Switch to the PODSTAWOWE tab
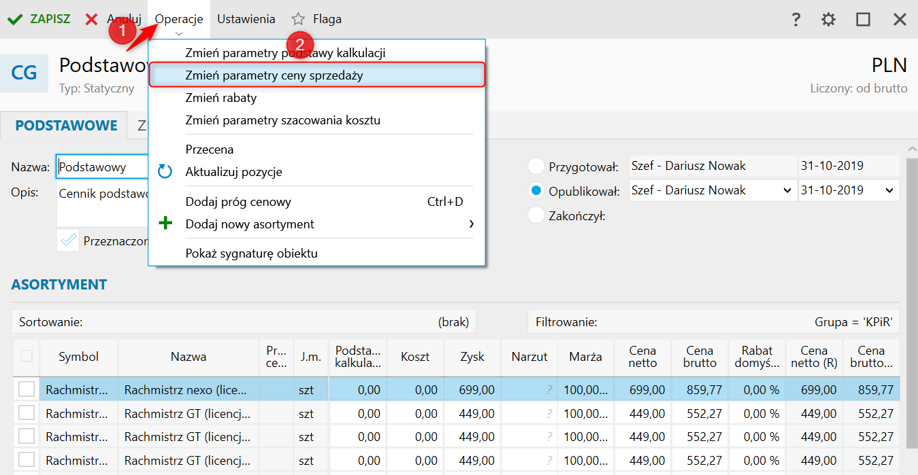 [x=66, y=126]
